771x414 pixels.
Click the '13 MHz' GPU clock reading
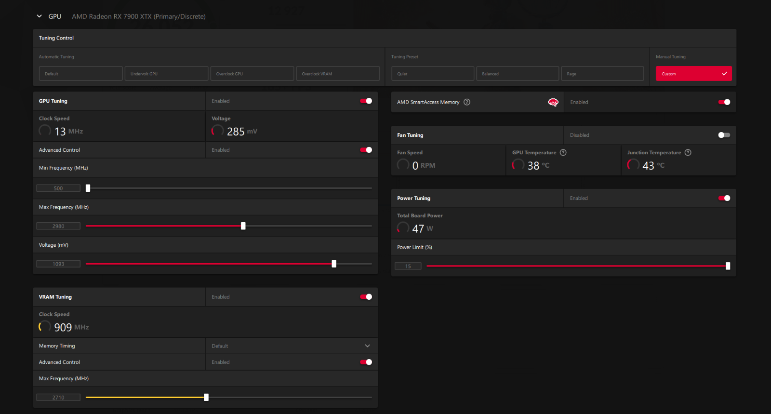click(68, 132)
